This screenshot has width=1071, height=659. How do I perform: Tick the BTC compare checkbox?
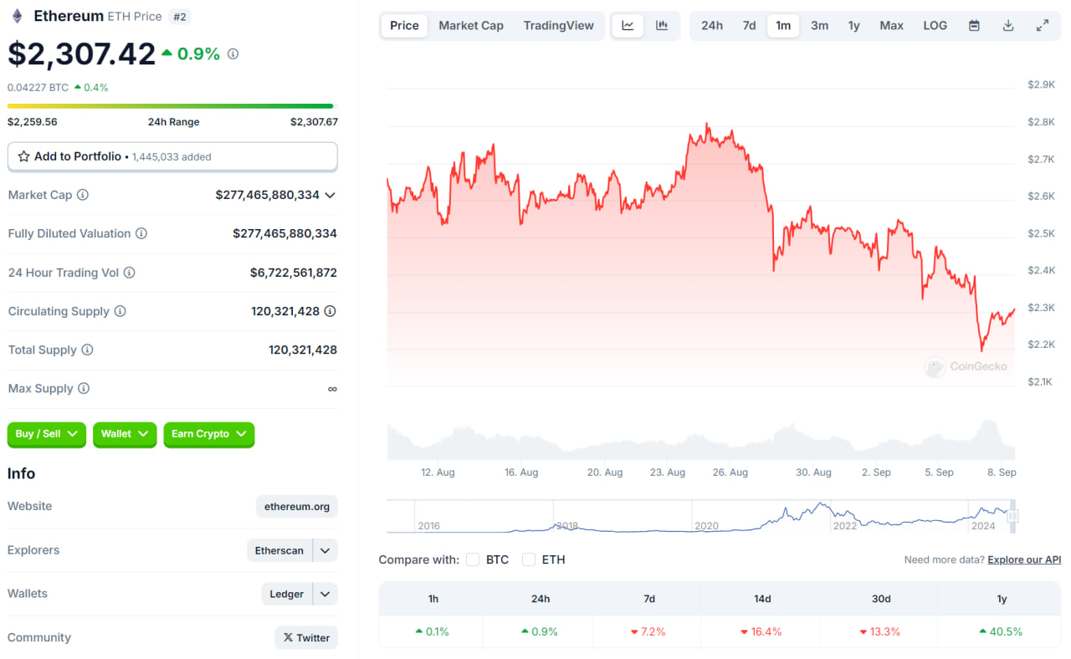pyautogui.click(x=473, y=559)
